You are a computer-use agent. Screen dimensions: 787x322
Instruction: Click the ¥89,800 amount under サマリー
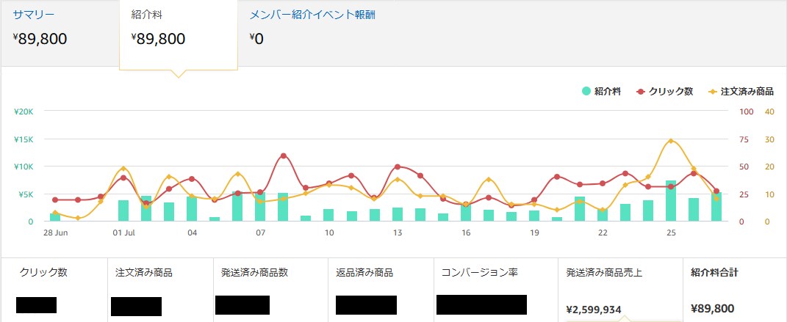[x=40, y=39]
